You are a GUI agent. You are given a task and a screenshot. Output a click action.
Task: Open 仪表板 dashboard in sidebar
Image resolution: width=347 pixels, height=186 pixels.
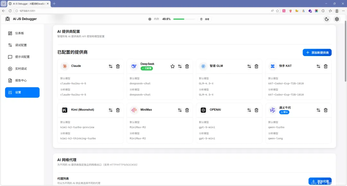[22, 33]
